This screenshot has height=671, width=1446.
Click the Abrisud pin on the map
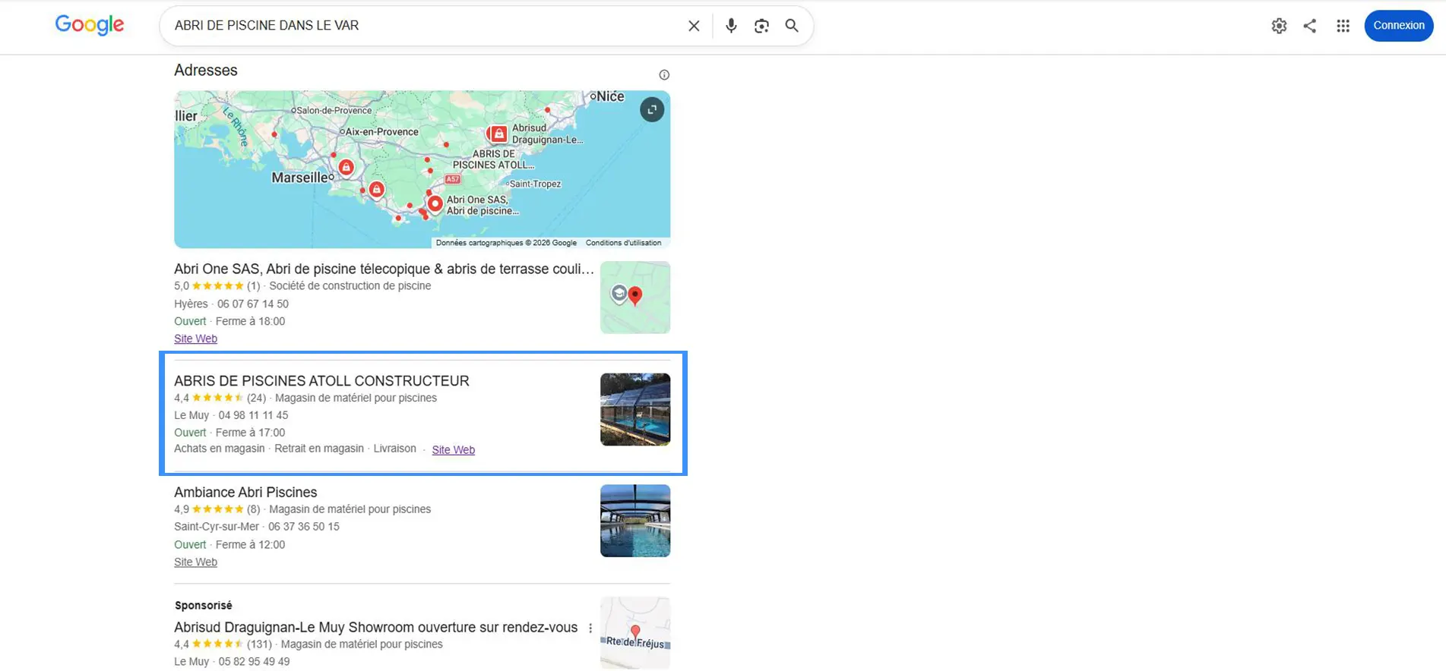pyautogui.click(x=498, y=134)
